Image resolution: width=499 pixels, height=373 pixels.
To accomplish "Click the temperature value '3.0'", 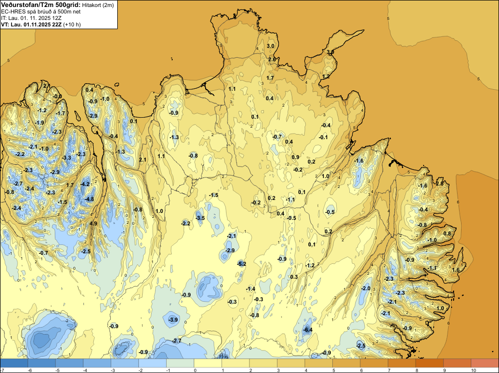I will tap(270, 46).
